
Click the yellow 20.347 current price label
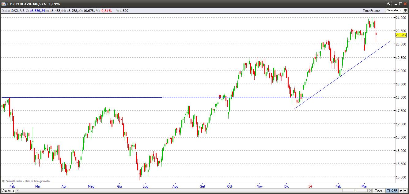[401, 35]
